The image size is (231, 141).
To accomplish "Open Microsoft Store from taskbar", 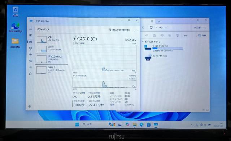I will pos(149,125).
